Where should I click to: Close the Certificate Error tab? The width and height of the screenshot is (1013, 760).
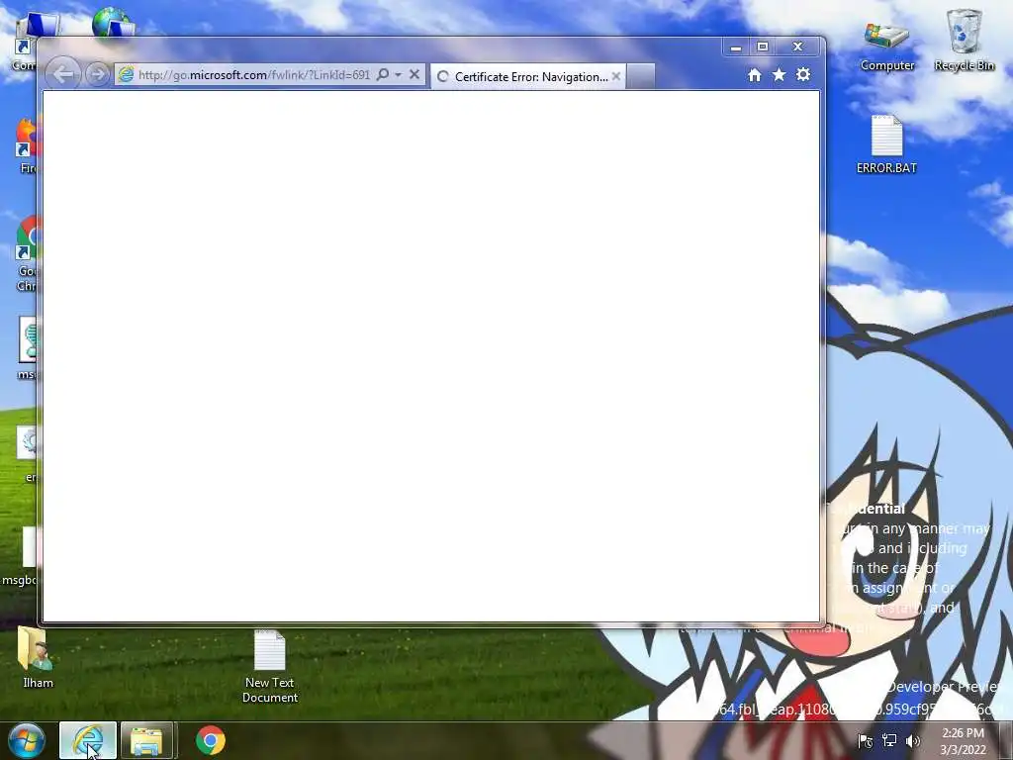pos(616,76)
